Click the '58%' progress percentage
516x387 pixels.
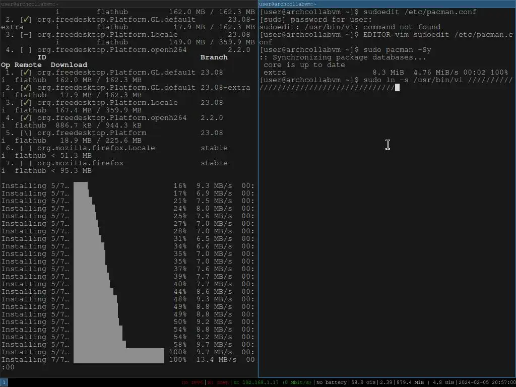click(x=180, y=345)
